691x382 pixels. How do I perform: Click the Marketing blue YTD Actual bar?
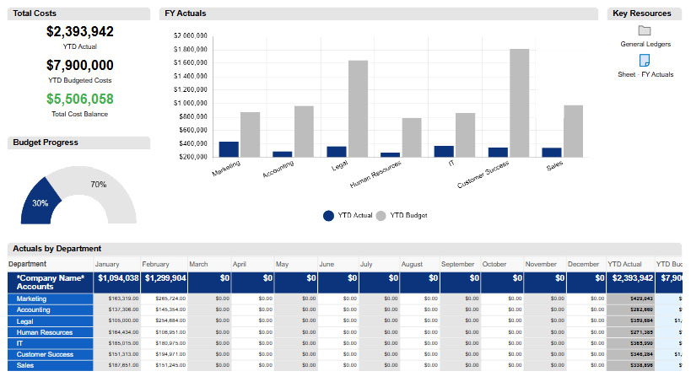coord(229,149)
